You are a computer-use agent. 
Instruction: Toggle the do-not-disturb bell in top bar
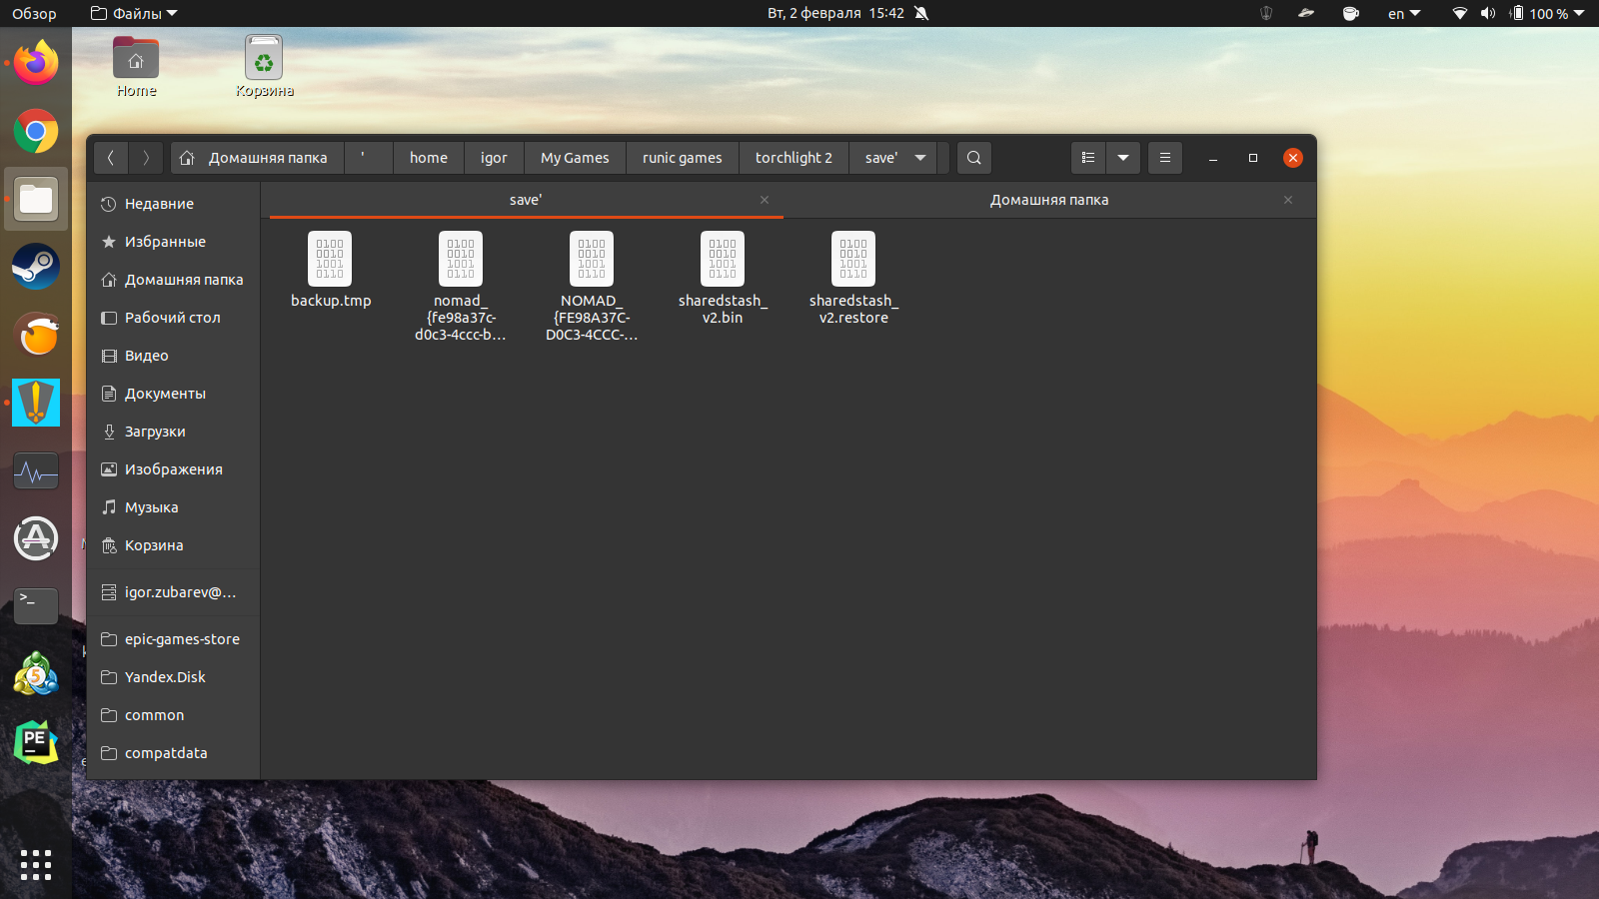coord(920,13)
